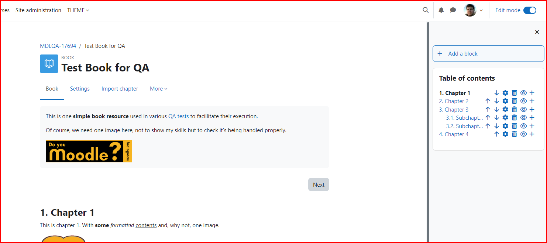Edit Chapter 4 gear icon
Image resolution: width=547 pixels, height=243 pixels.
[x=505, y=134]
